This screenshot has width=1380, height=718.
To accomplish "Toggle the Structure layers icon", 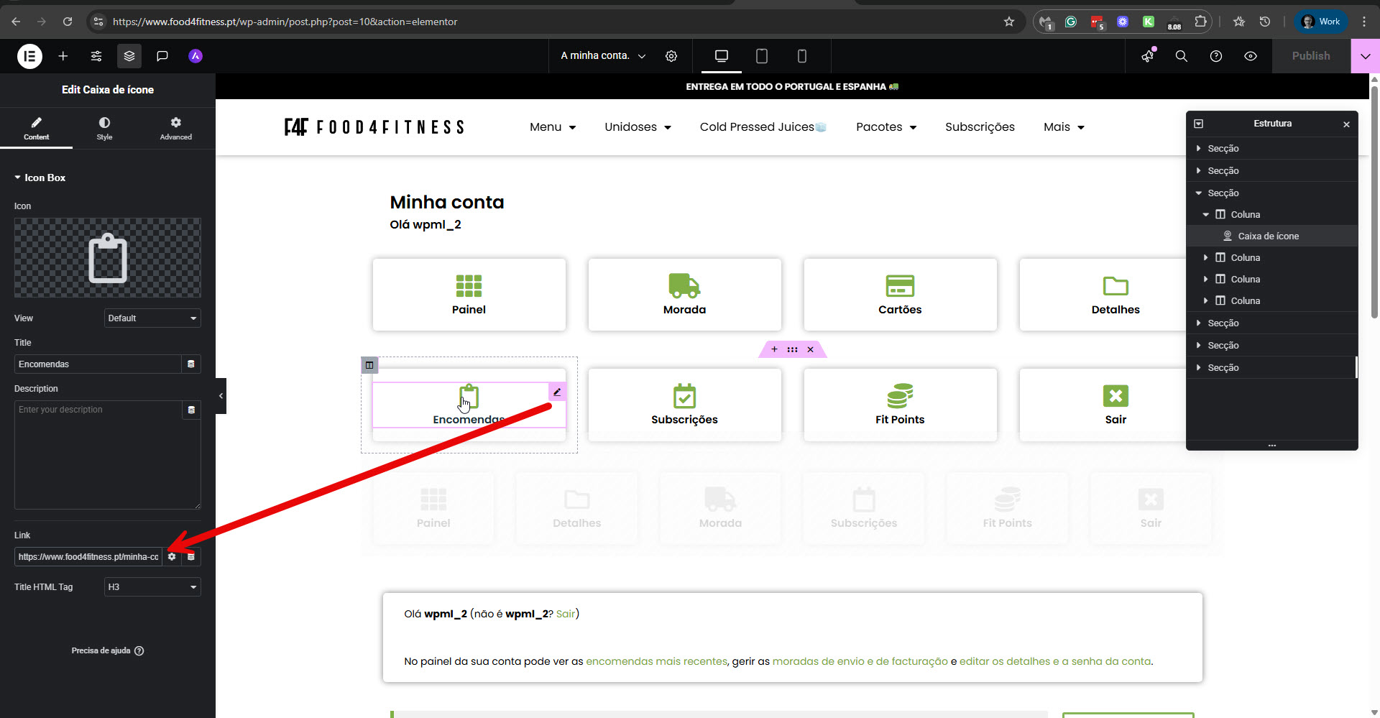I will tap(129, 56).
